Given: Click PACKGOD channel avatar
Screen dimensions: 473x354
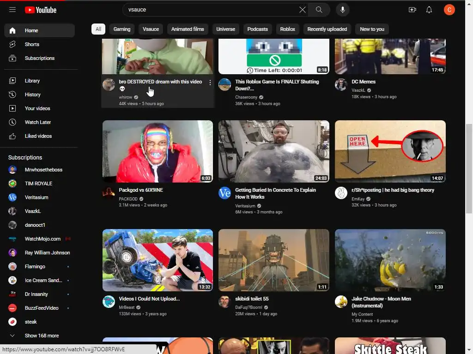Looking at the screenshot, I should coord(109,193).
